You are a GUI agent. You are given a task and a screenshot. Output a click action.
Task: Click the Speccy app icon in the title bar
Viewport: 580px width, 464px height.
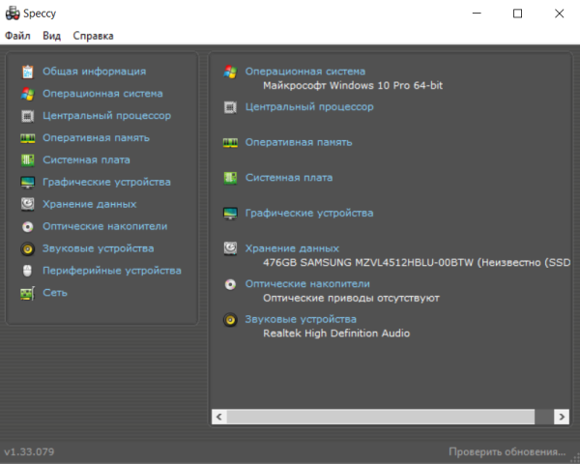(13, 14)
